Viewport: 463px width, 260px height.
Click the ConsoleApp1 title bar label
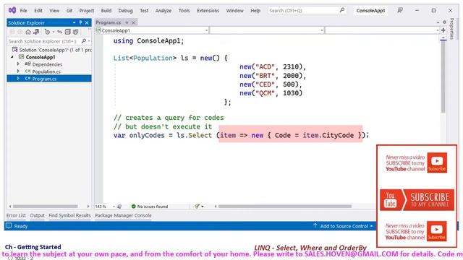[x=370, y=11]
